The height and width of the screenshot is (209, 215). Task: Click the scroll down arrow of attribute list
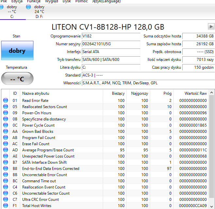(x=211, y=206)
